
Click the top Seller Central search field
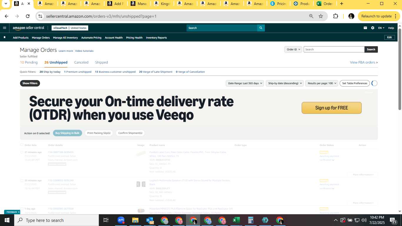click(x=222, y=28)
